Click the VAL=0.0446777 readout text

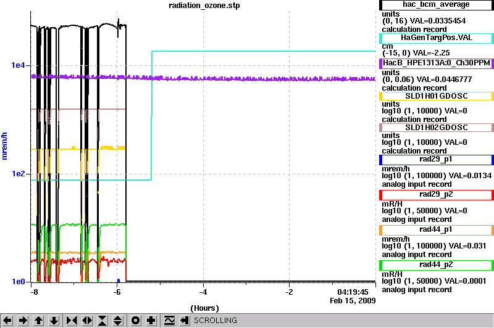444,80
